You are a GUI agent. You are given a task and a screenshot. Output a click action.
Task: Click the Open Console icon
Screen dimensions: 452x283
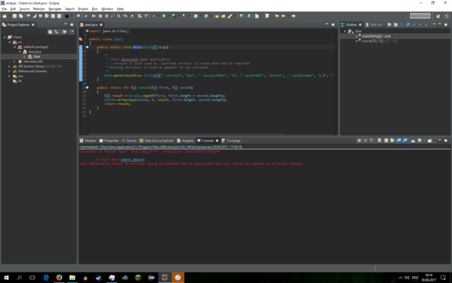pyautogui.click(x=430, y=140)
